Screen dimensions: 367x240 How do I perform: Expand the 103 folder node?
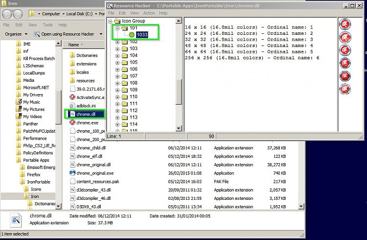[117, 49]
